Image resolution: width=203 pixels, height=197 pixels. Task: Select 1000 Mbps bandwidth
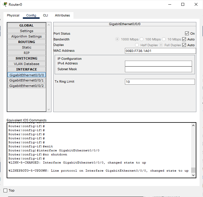click(x=117, y=39)
